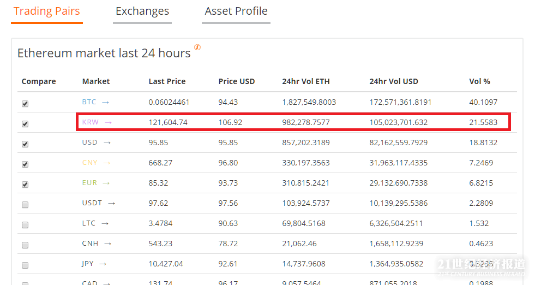Click the Last Price column header
Viewport: 541px width, 285px height.
tap(167, 81)
